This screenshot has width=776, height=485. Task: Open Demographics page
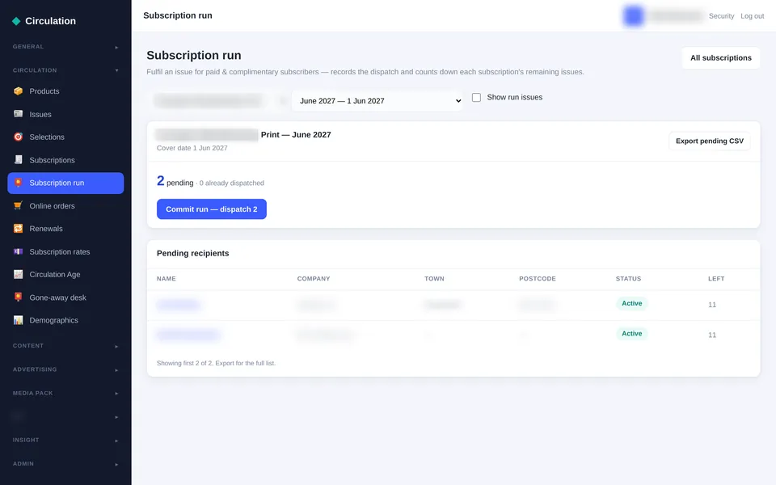65,320
